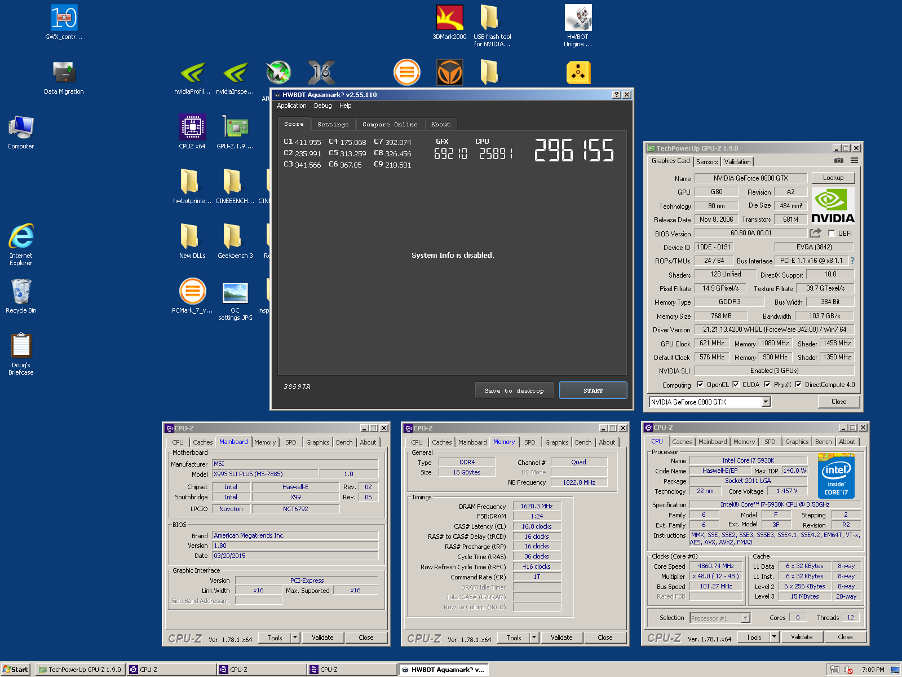This screenshot has height=677, width=902.
Task: Open SPD tab in Memory CPU-Z window
Action: 530,442
